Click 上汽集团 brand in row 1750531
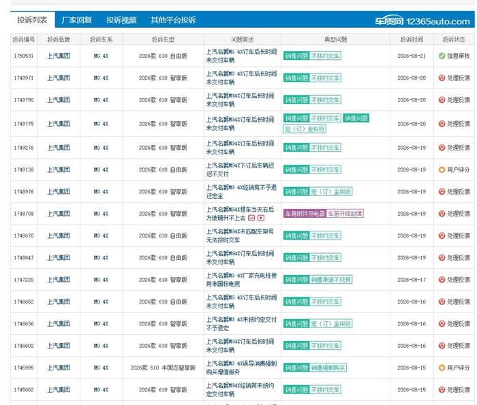Image resolution: width=477 pixels, height=405 pixels. tap(59, 56)
